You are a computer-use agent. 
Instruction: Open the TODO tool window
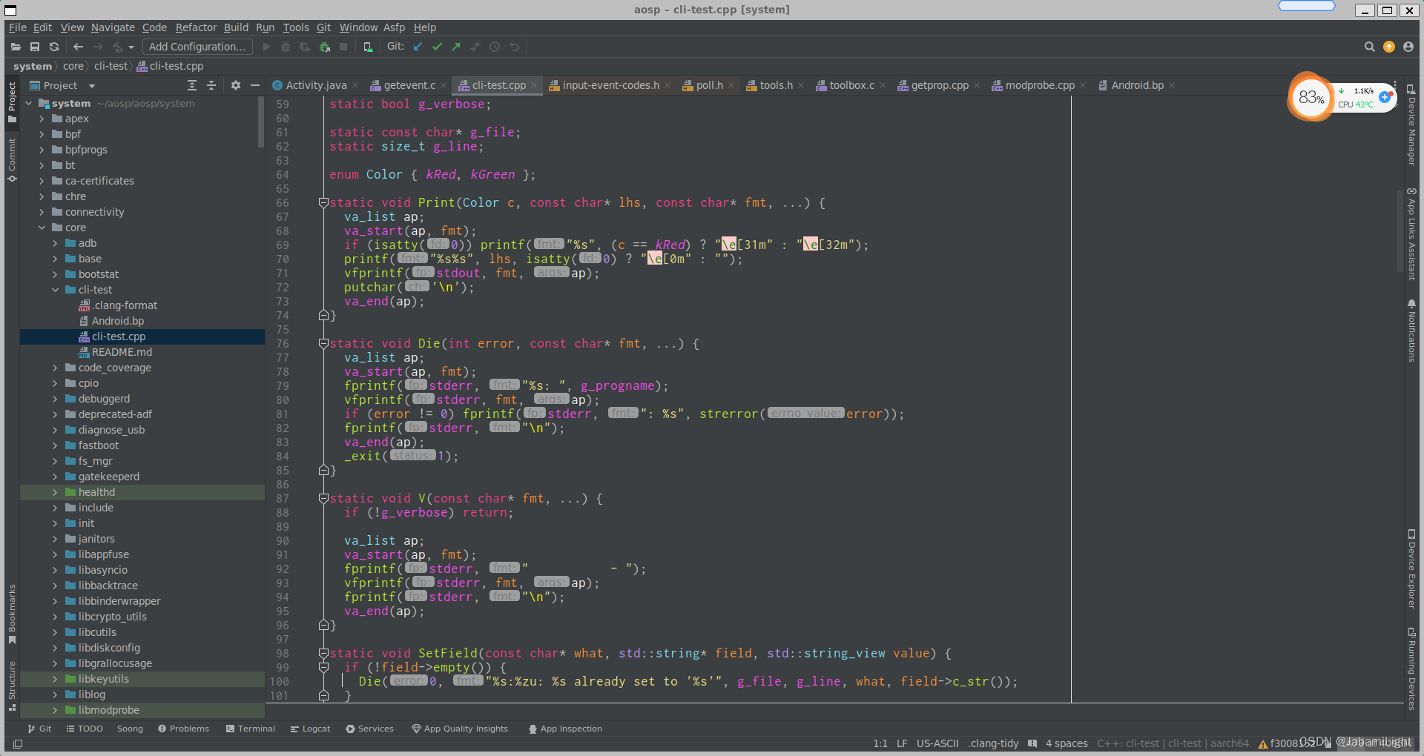point(85,729)
